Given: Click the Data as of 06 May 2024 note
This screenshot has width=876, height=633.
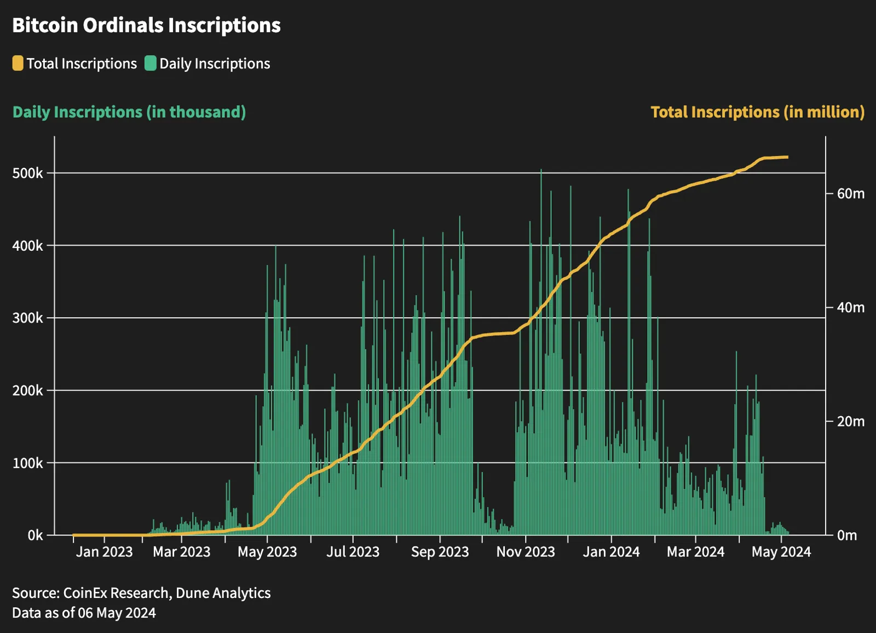Looking at the screenshot, I should pyautogui.click(x=84, y=613).
